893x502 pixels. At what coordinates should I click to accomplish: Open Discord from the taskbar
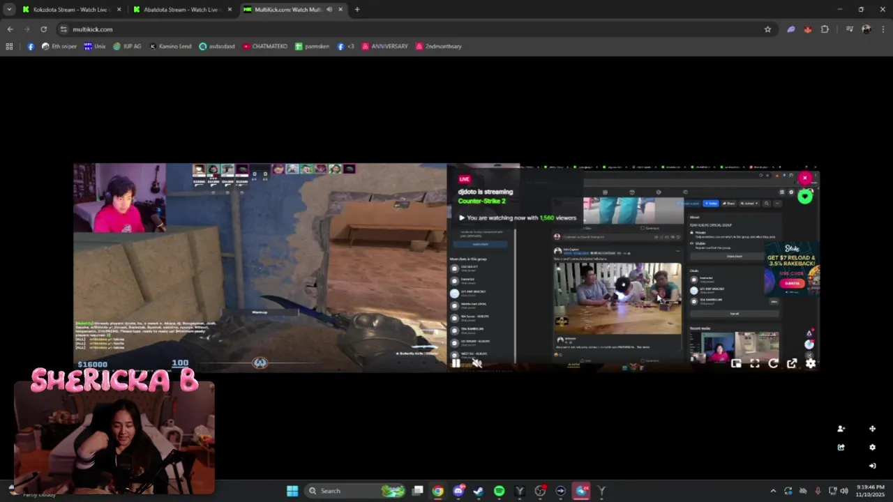point(458,491)
